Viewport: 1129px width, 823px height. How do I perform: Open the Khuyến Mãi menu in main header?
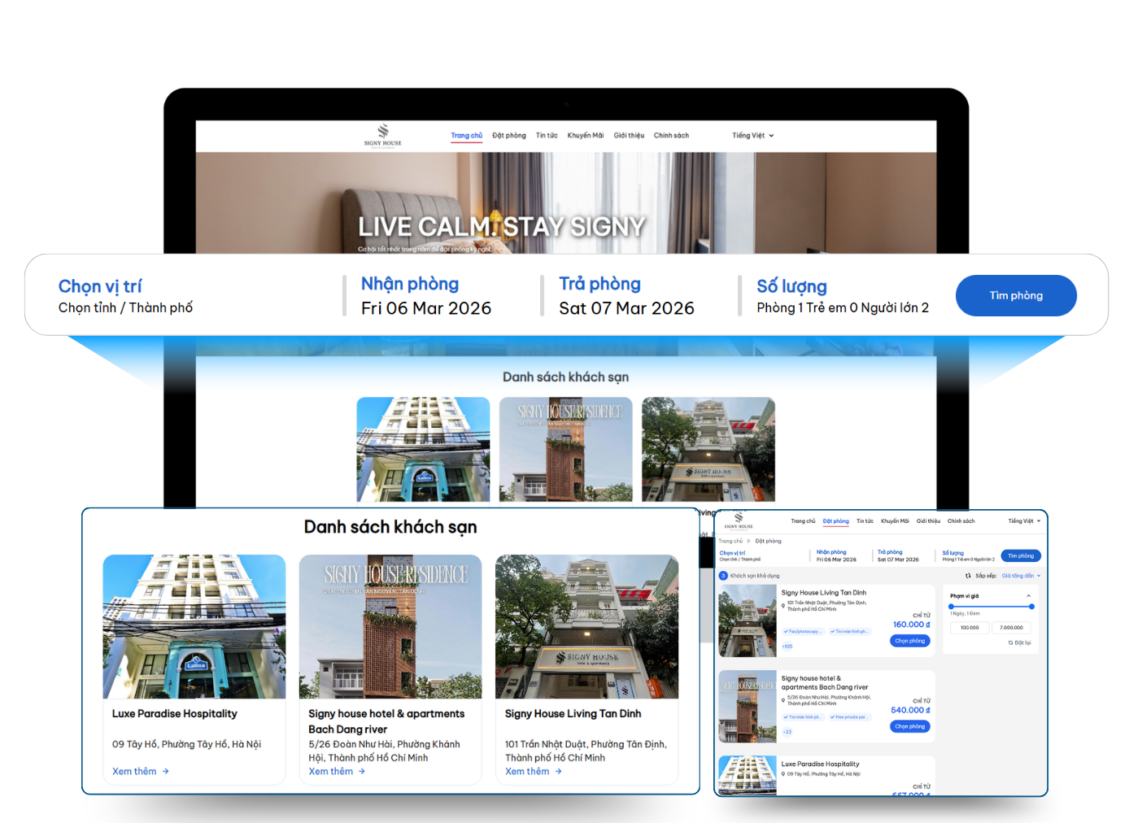pos(585,136)
